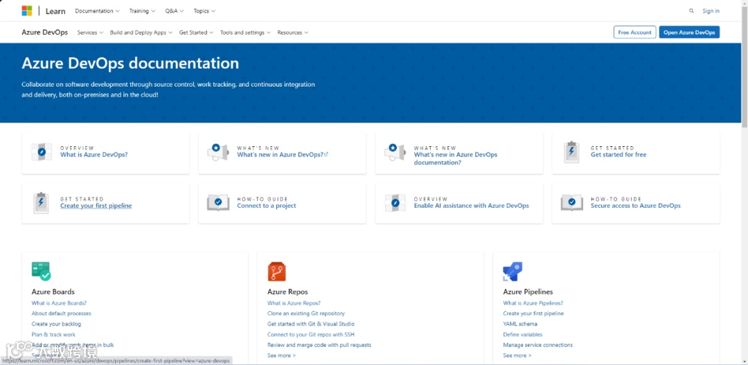Open the Build and Deploy Apps menu
748x365 pixels.
[x=141, y=33]
